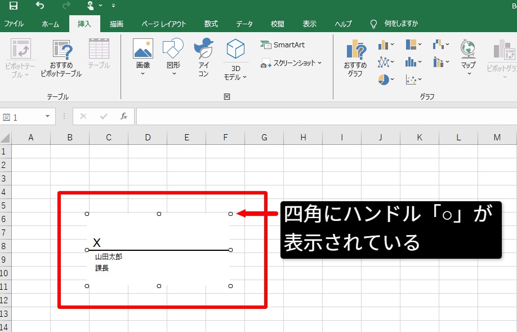This screenshot has width=517, height=332.
Task: Select column H header
Action: click(x=303, y=138)
